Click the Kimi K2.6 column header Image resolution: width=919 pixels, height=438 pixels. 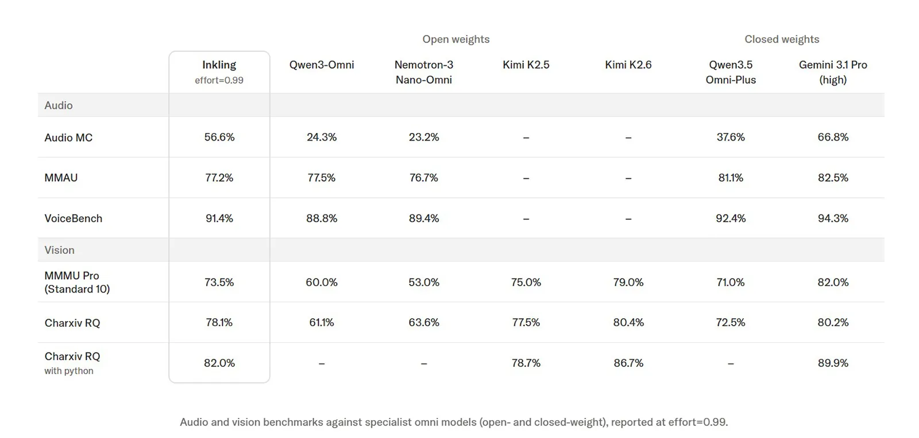pyautogui.click(x=628, y=65)
